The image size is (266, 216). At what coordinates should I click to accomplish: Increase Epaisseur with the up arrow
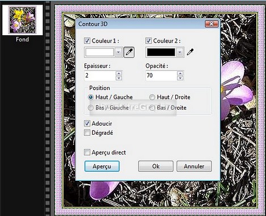tap(119, 73)
